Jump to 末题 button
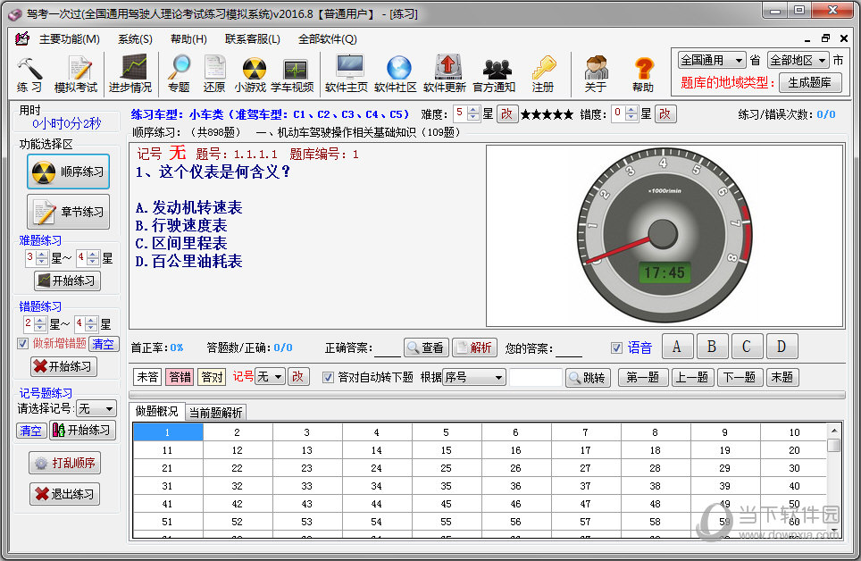 pyautogui.click(x=782, y=378)
